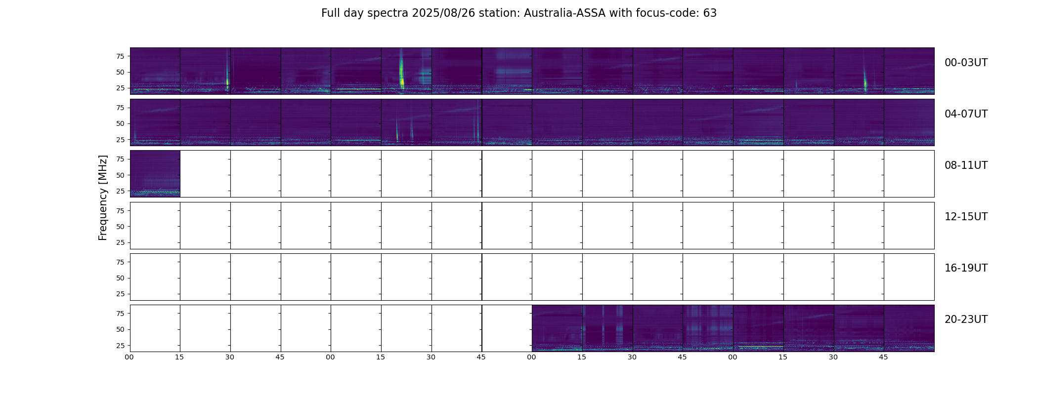Click the striped spectrum panel after 15 in 20-23UT
Viewport: 1038px width, 395px height.
[x=607, y=328]
